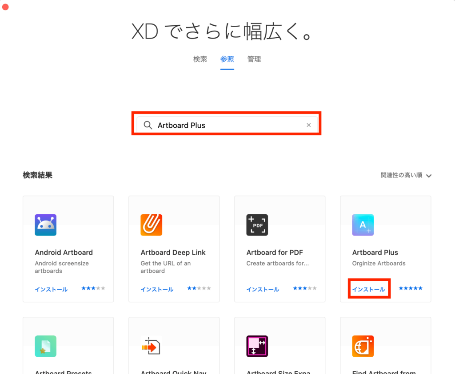Viewport: 455px width, 374px height.
Task: Install the Artboard for PDF plugin
Action: 263,289
